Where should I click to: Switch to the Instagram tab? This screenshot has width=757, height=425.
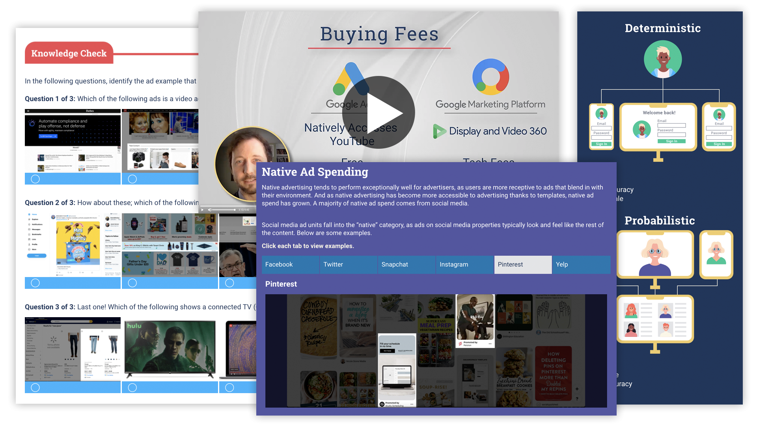[x=465, y=264]
